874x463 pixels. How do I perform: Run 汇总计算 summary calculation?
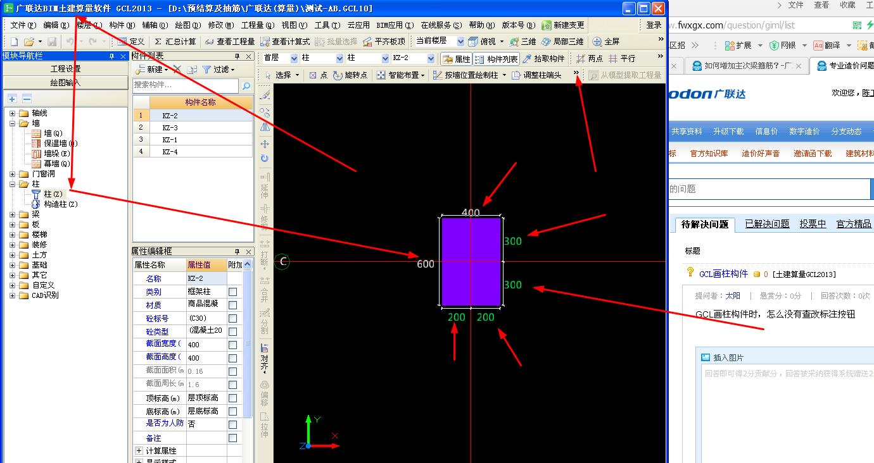(175, 41)
